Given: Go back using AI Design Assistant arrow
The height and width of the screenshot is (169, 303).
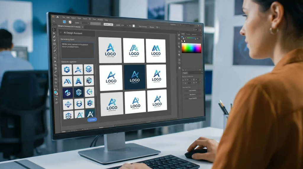Looking at the screenshot, I should tap(61, 32).
